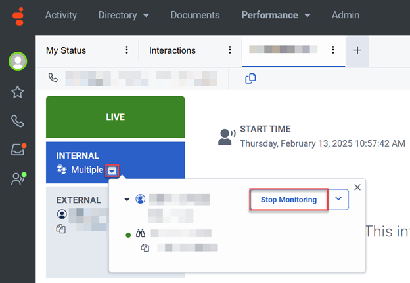The width and height of the screenshot is (410, 283).
Task: Open the inbox icon with notification
Action: [18, 150]
